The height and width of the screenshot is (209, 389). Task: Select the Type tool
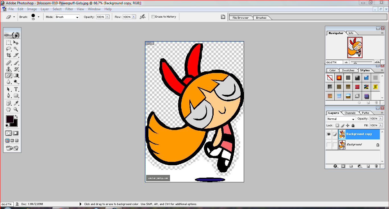(16, 89)
